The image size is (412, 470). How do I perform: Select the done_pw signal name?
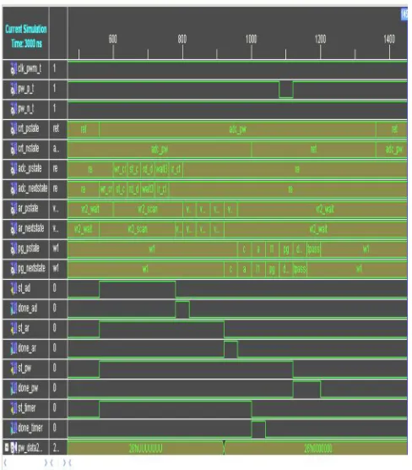point(28,388)
